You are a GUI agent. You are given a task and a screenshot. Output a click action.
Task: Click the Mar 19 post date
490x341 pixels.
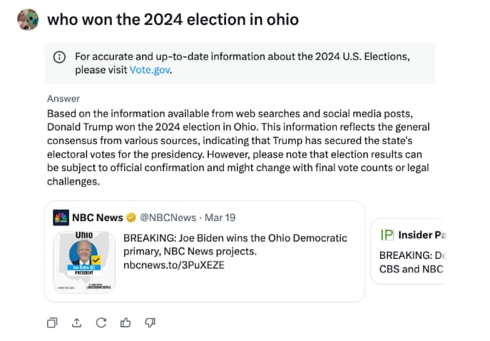(222, 217)
